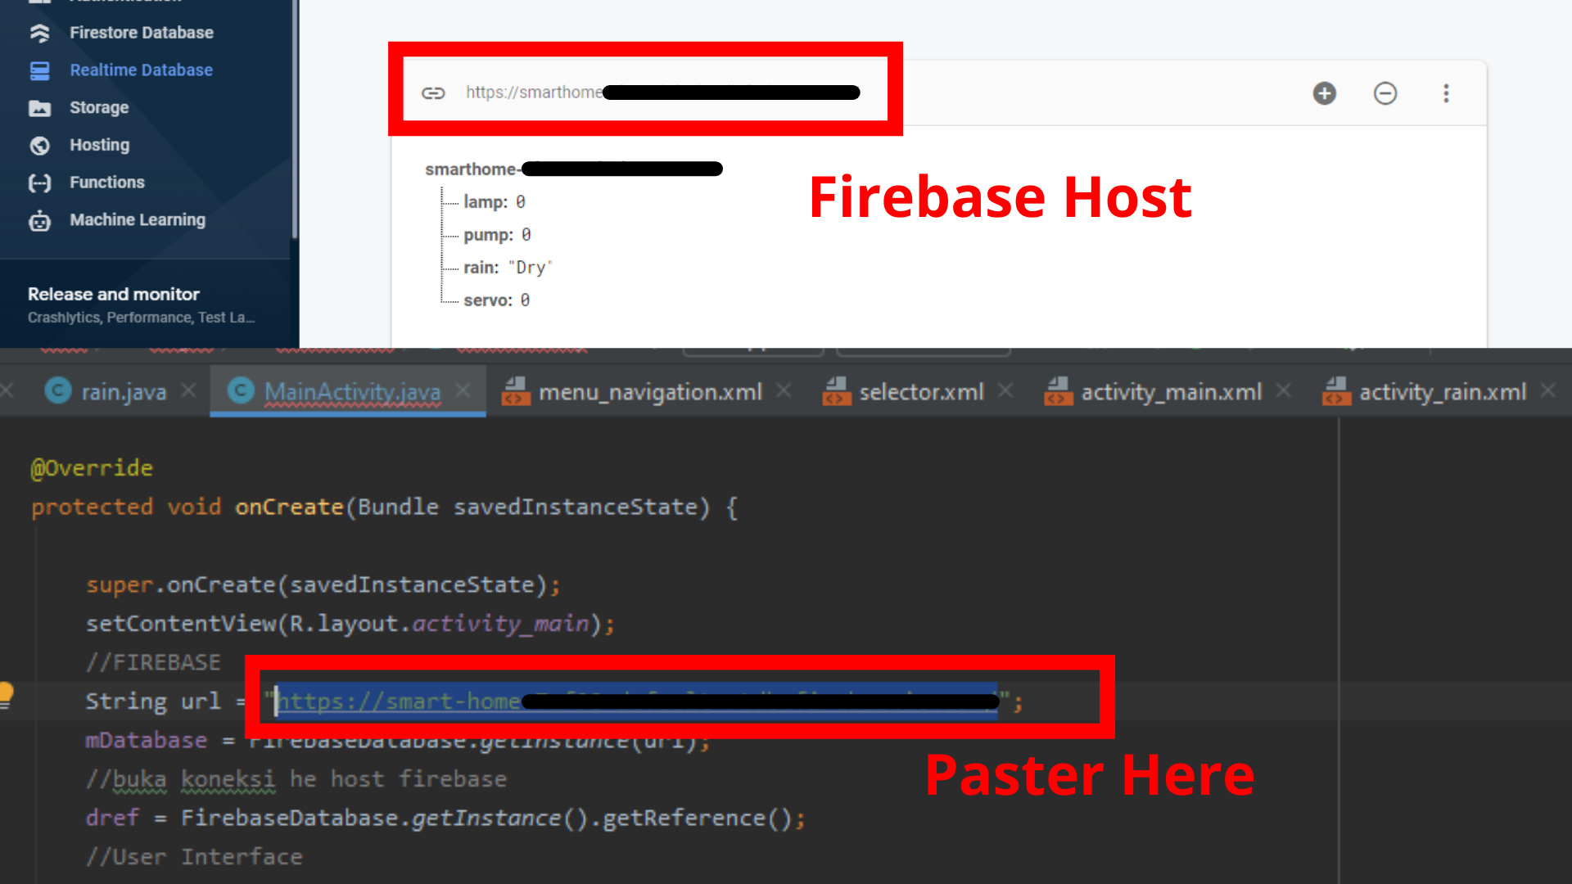Open Firestore Database in sidebar
The width and height of the screenshot is (1572, 884).
(141, 33)
